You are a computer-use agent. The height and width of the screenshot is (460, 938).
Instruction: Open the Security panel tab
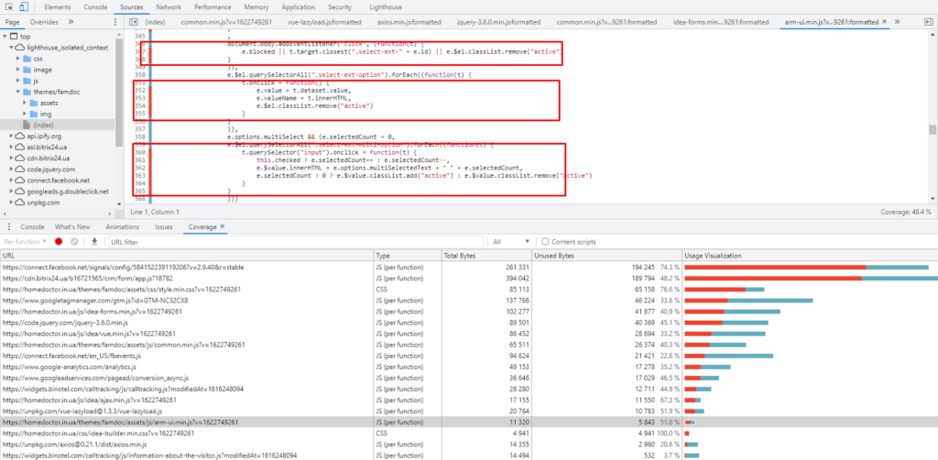point(339,7)
